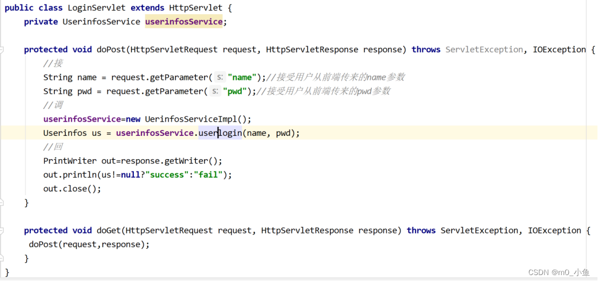This screenshot has width=598, height=281.
Task: Click the //回 comment line
Action: (x=53, y=147)
